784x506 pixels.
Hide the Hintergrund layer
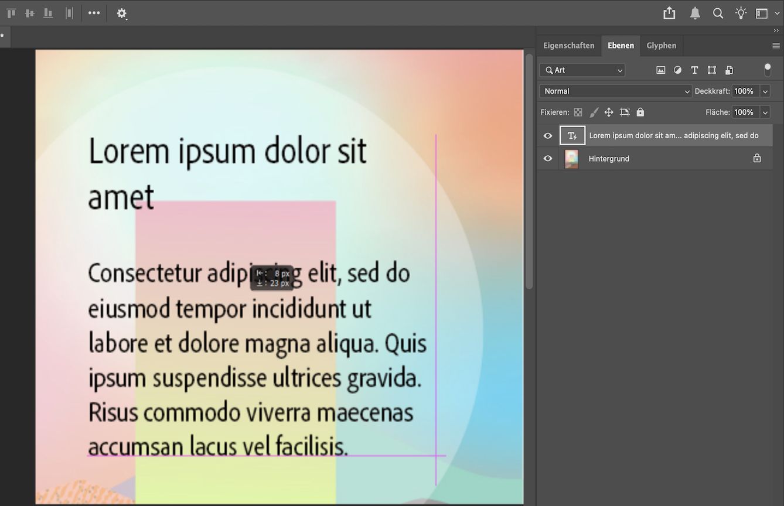click(547, 158)
